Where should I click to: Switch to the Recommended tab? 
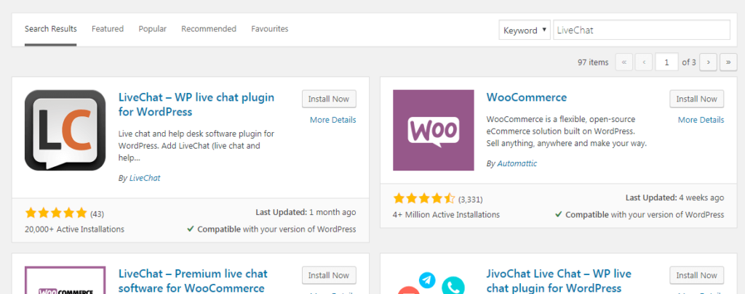[209, 29]
